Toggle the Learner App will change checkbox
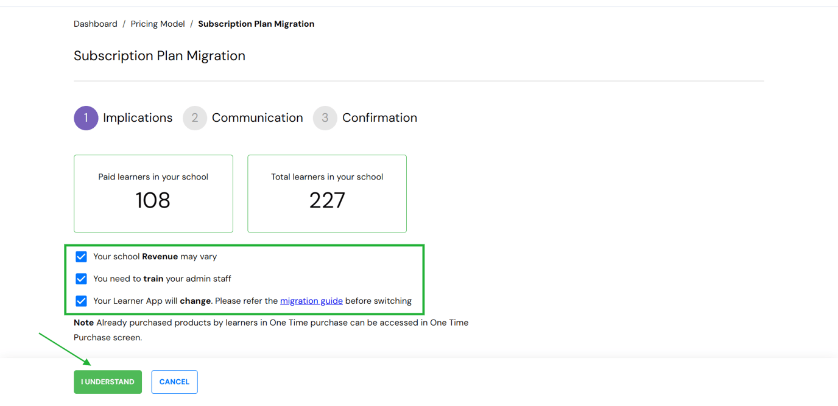This screenshot has height=406, width=838. pyautogui.click(x=81, y=301)
